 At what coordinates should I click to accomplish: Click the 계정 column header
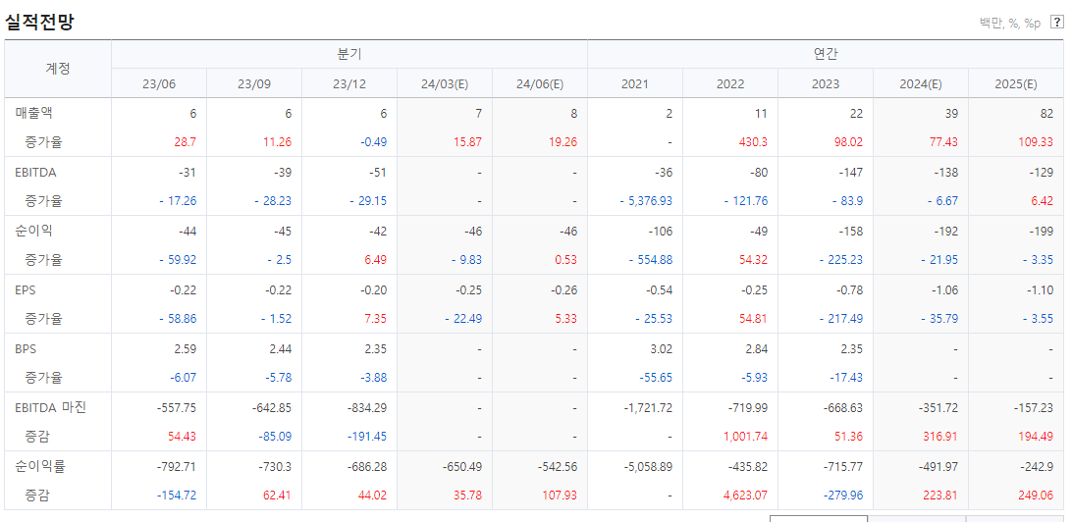pyautogui.click(x=57, y=69)
